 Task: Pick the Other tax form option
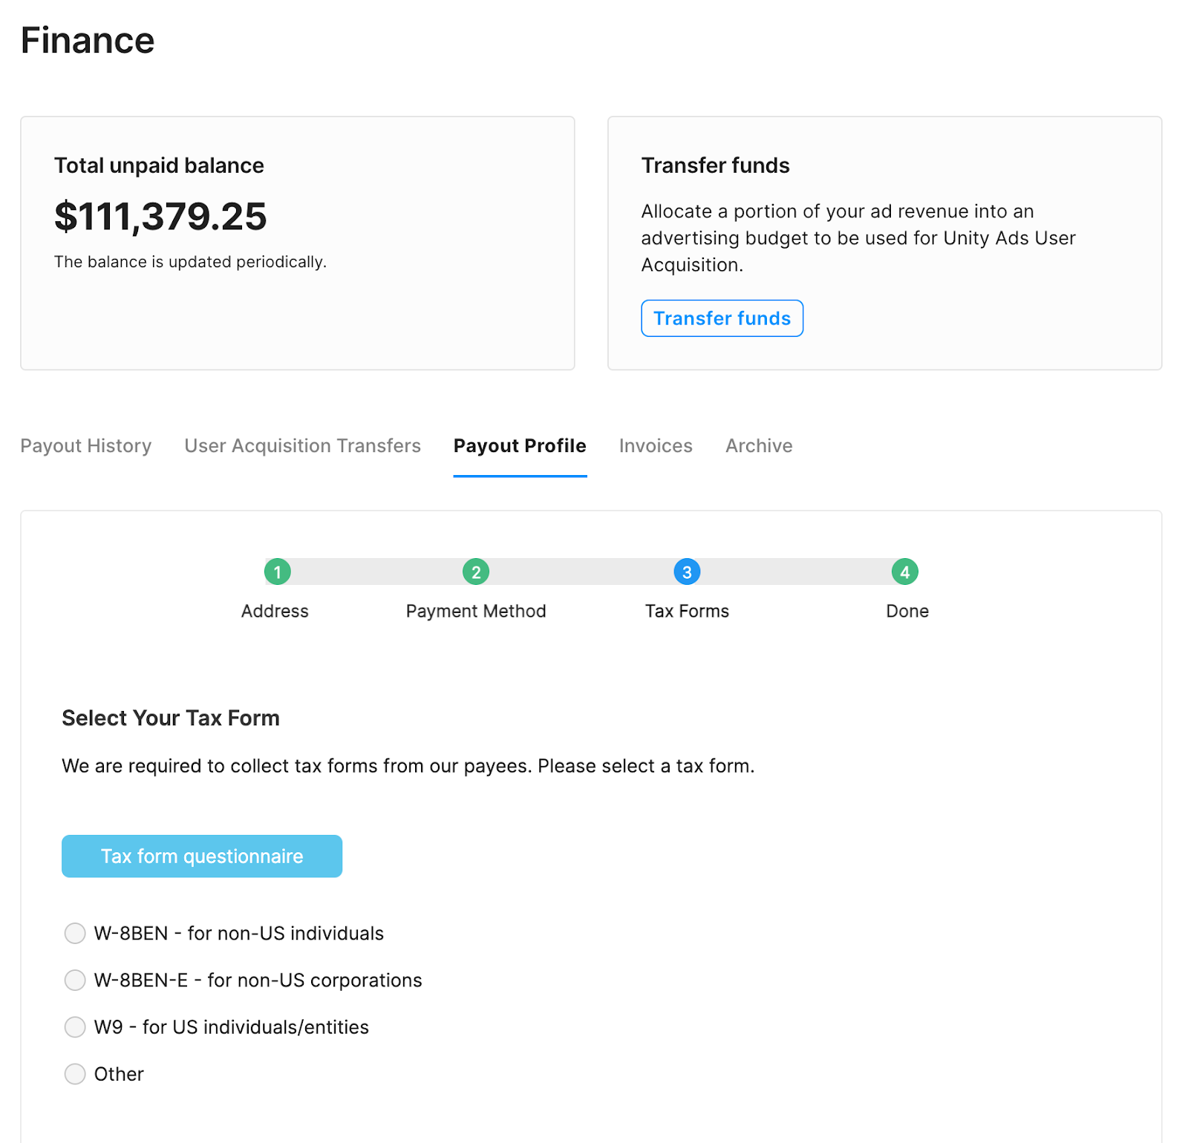coord(75,1073)
